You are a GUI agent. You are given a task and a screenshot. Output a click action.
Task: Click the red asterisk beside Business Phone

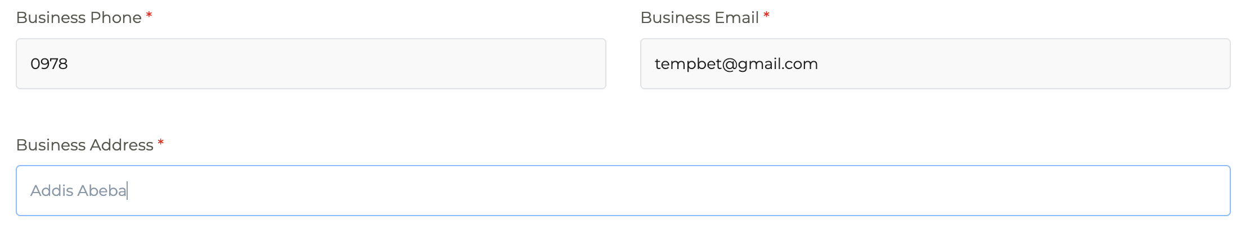click(x=149, y=16)
